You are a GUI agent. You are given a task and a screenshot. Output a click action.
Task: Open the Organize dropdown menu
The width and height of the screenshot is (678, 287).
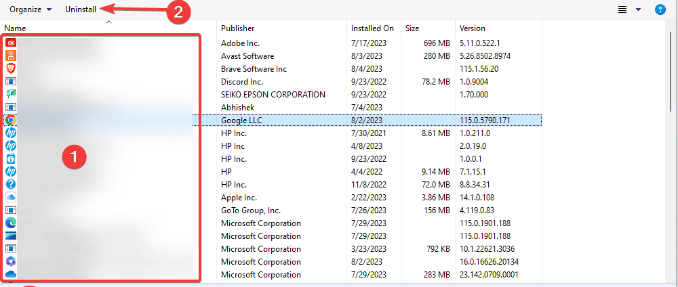tap(31, 9)
